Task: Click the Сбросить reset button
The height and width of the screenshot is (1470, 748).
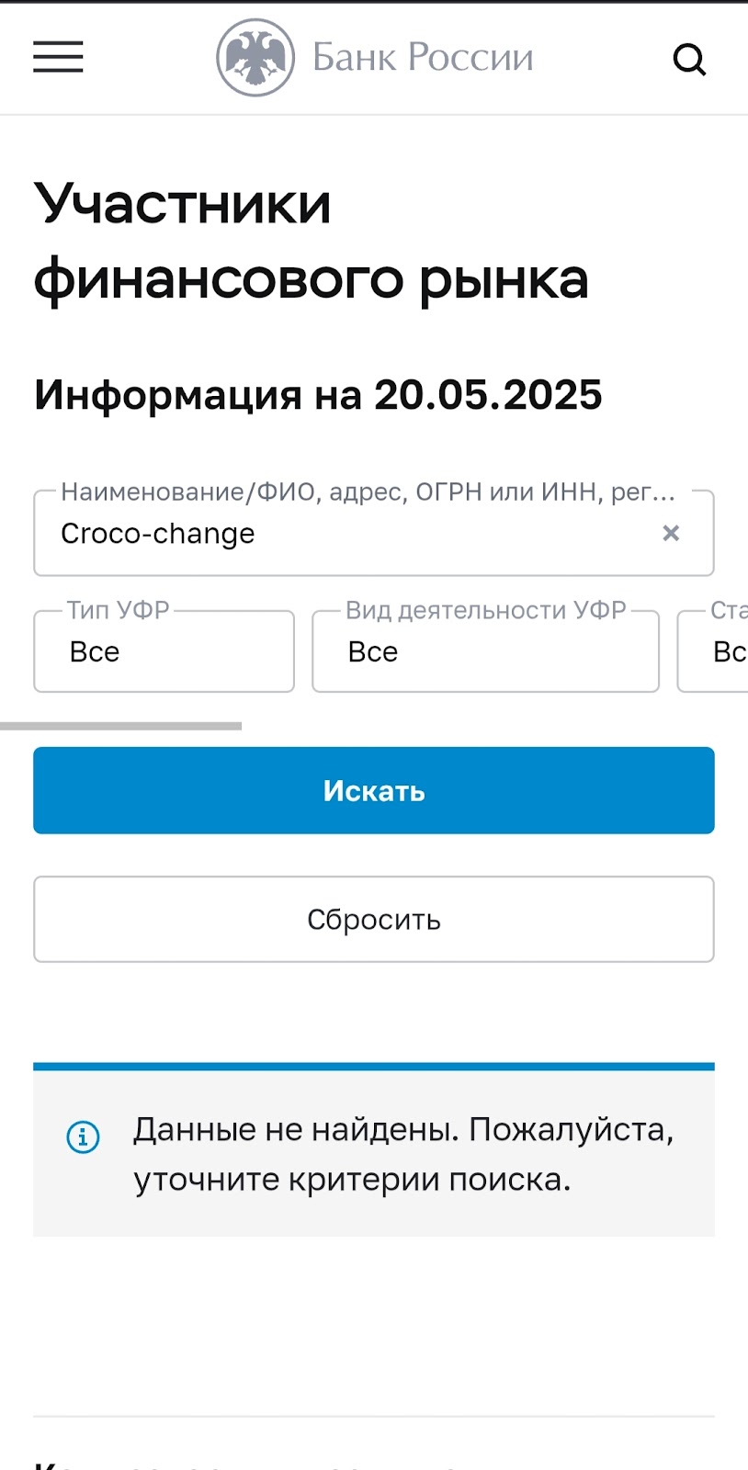Action: click(374, 920)
